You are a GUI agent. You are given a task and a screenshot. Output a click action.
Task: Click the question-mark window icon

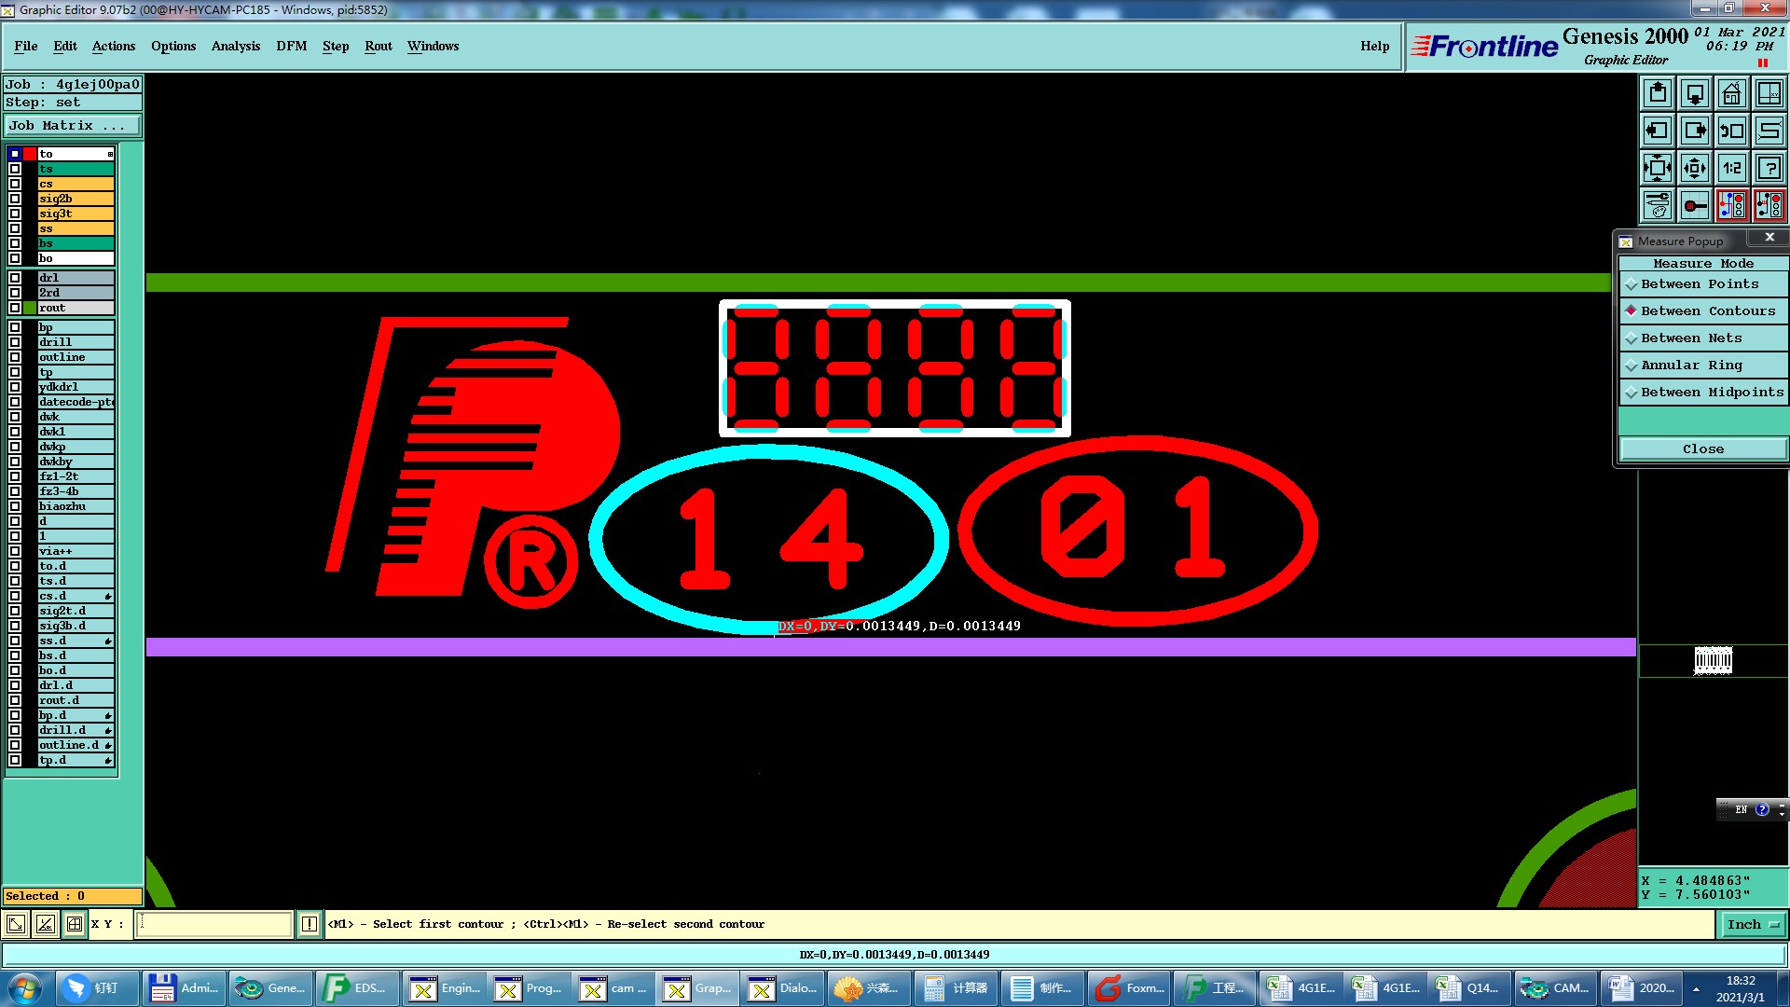pos(1769,168)
